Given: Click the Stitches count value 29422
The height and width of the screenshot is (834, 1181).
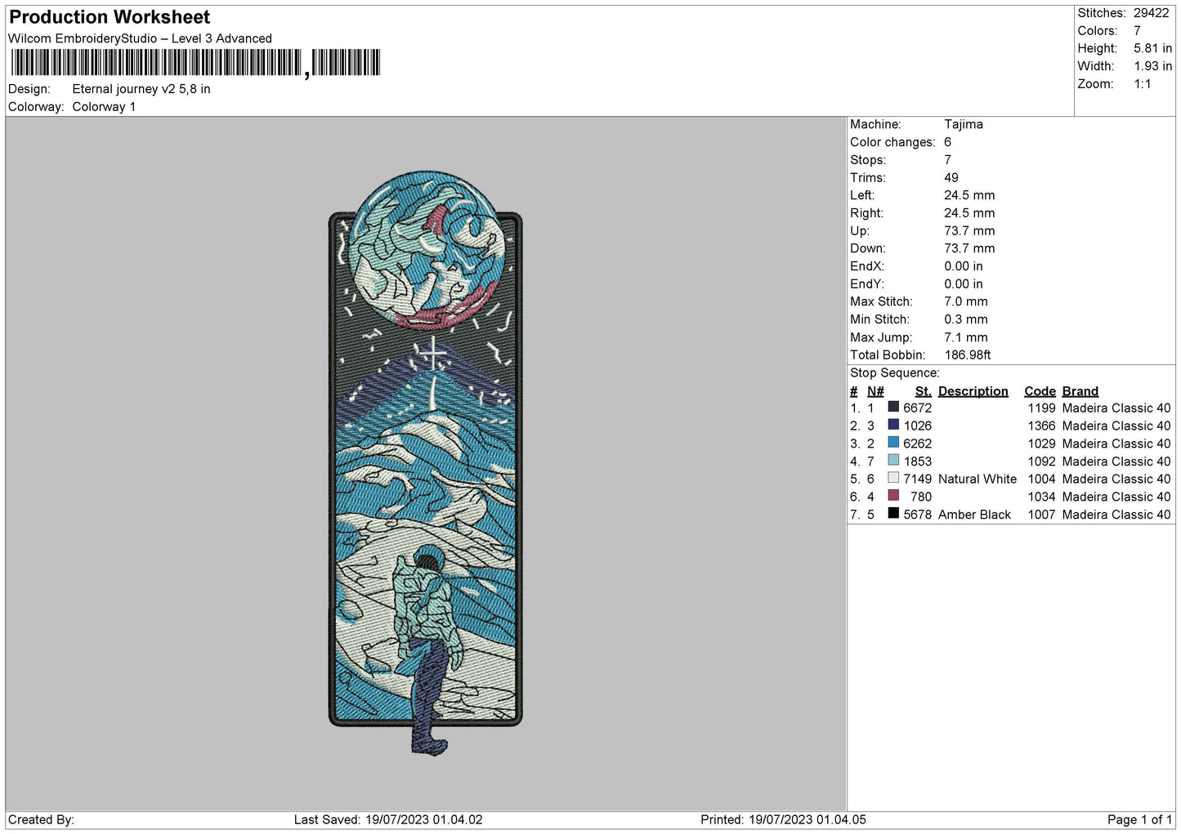Looking at the screenshot, I should pos(1151,13).
